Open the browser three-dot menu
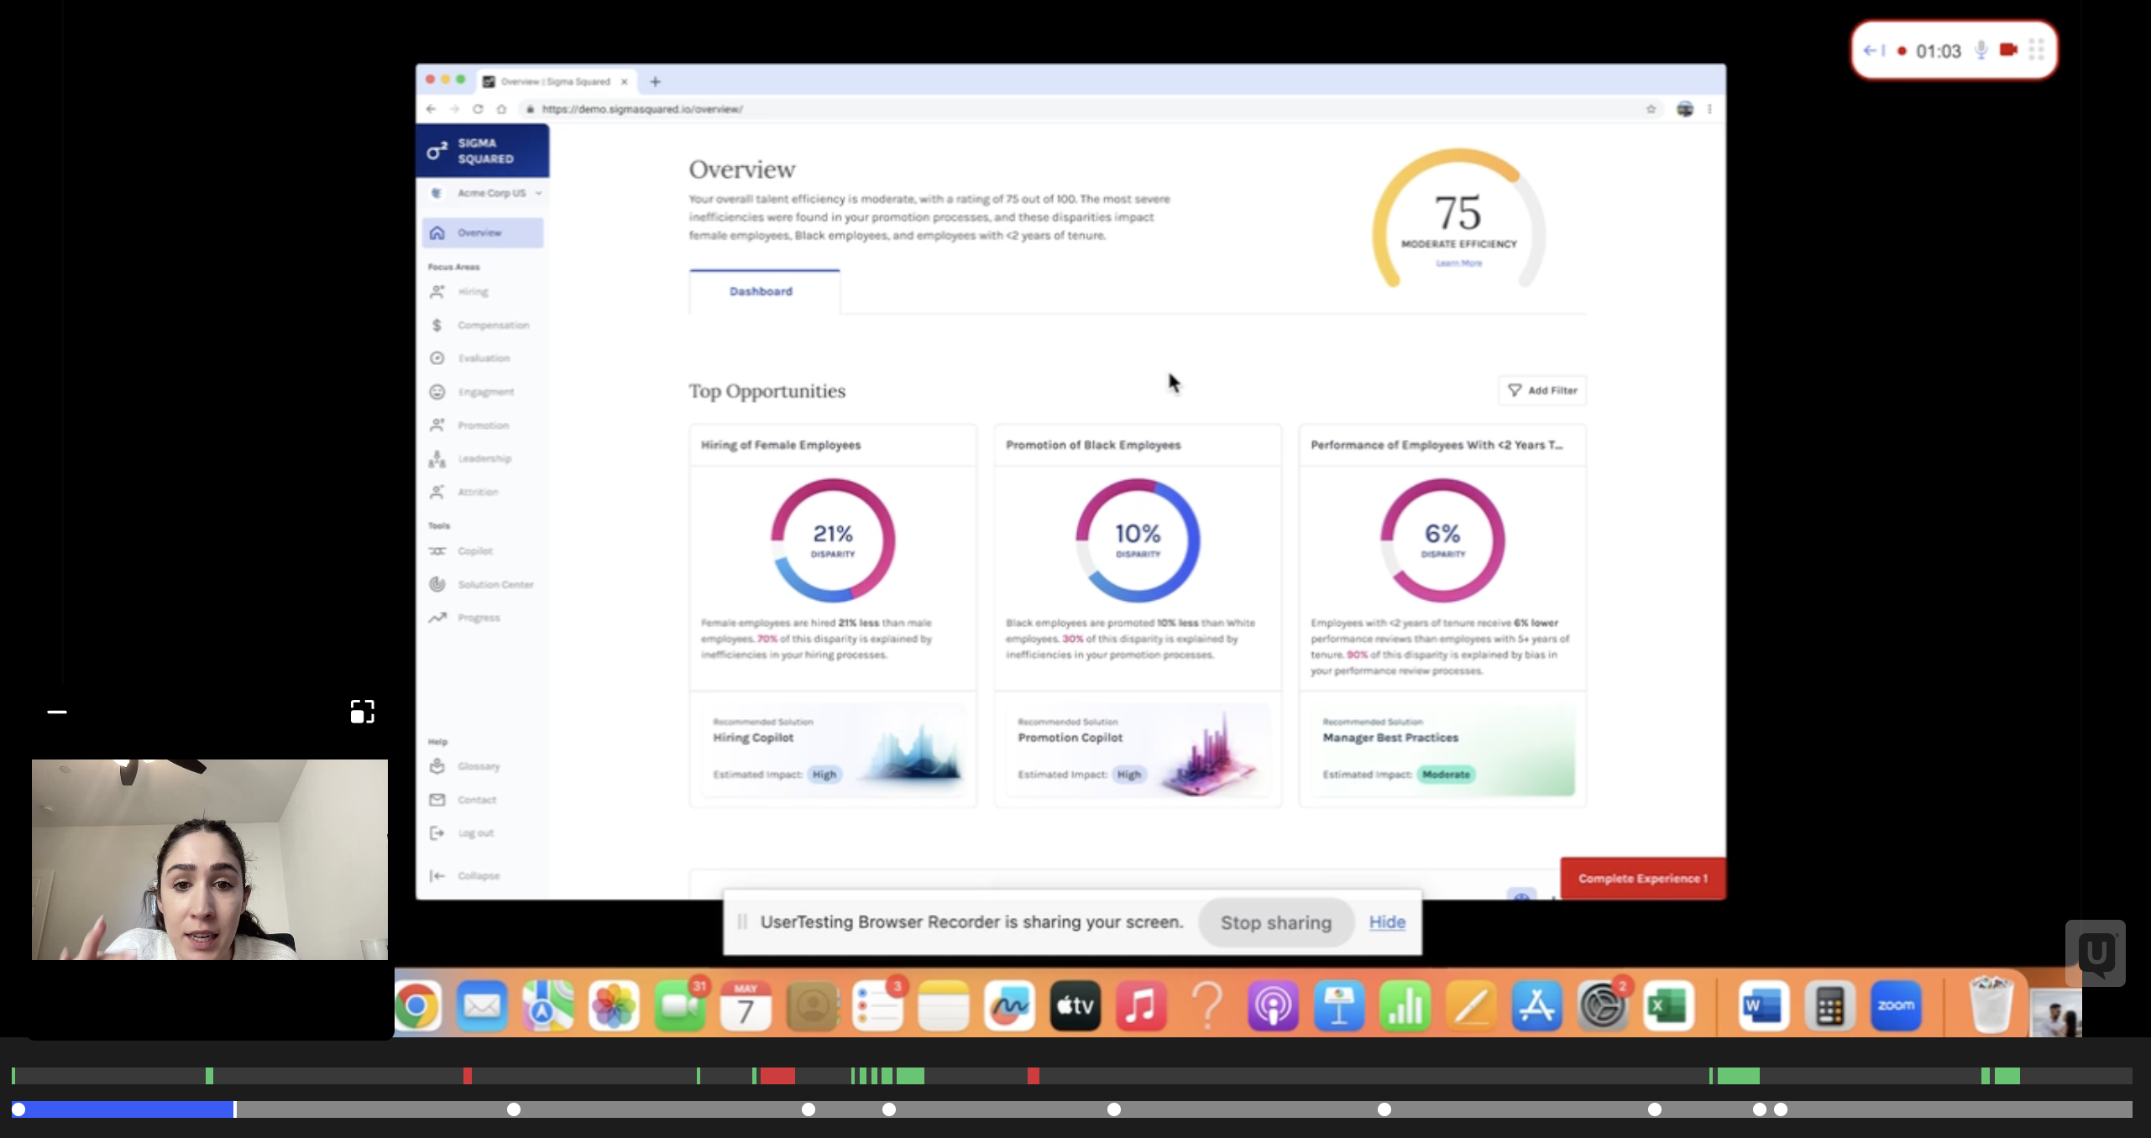The image size is (2151, 1138). (x=1709, y=109)
